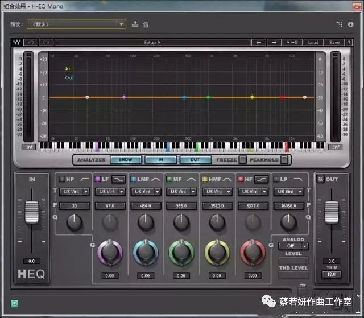Viewport: 364px width, 318px height.
Task: Click the purple LF gain knob
Action: [110, 253]
